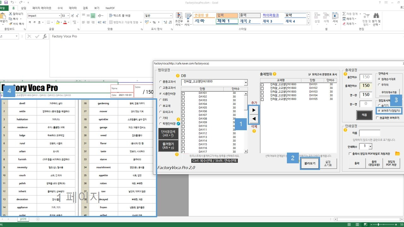This screenshot has width=404, height=227.
Task: Click the 정답지 PDF 저장 button
Action: (391, 163)
